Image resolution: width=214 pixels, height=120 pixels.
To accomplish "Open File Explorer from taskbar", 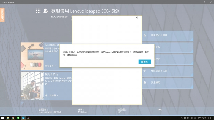I will (x=8, y=118).
